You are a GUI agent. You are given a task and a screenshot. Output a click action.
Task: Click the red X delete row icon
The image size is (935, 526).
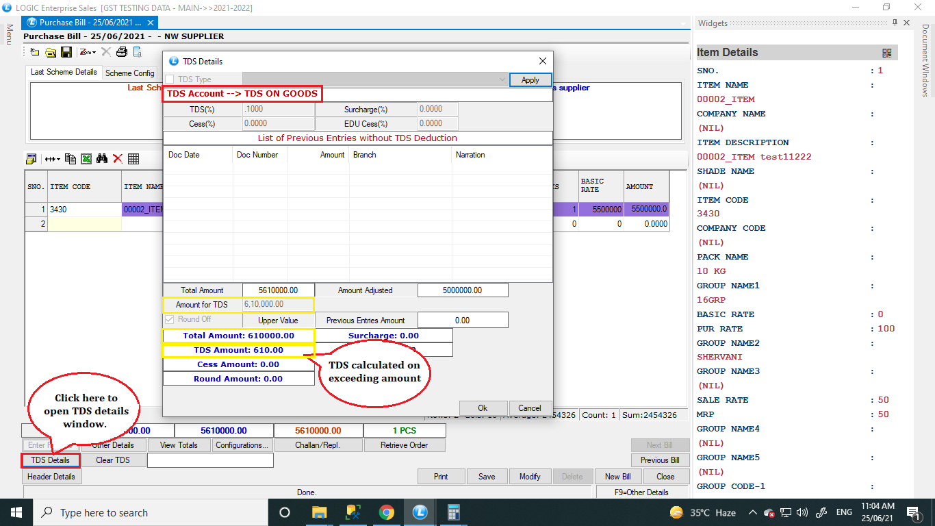coord(118,159)
